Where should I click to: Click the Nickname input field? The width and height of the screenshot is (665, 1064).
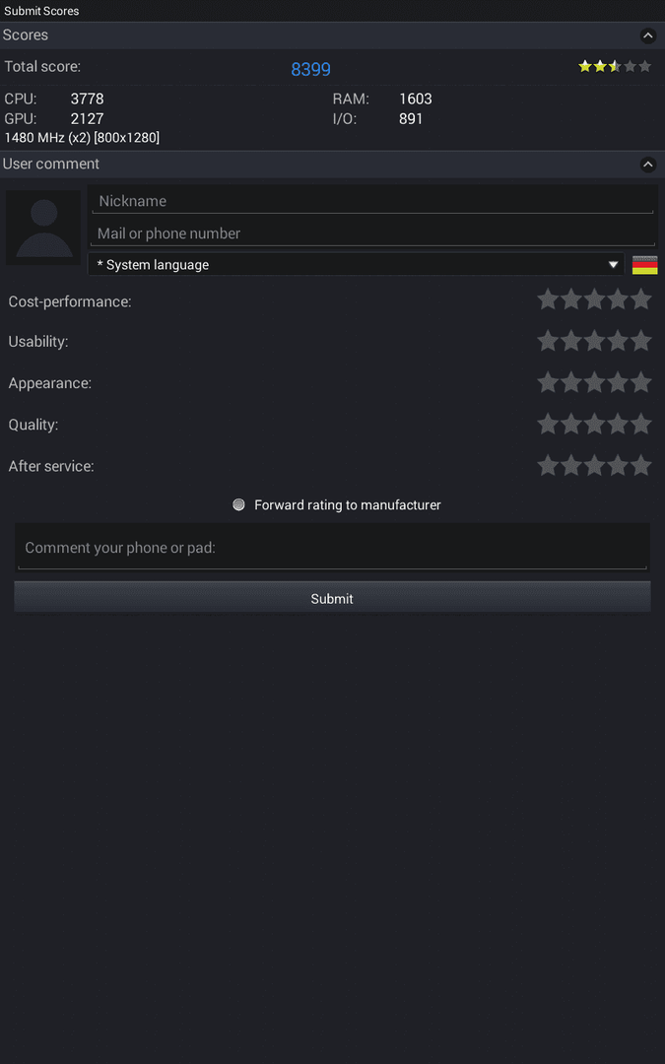[372, 201]
